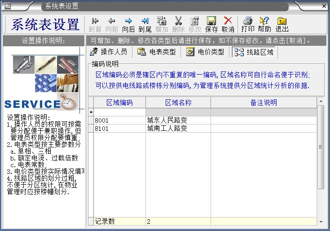This screenshot has height=231, width=330.
Task: Select the row with code 8001
Action: pyautogui.click(x=119, y=120)
